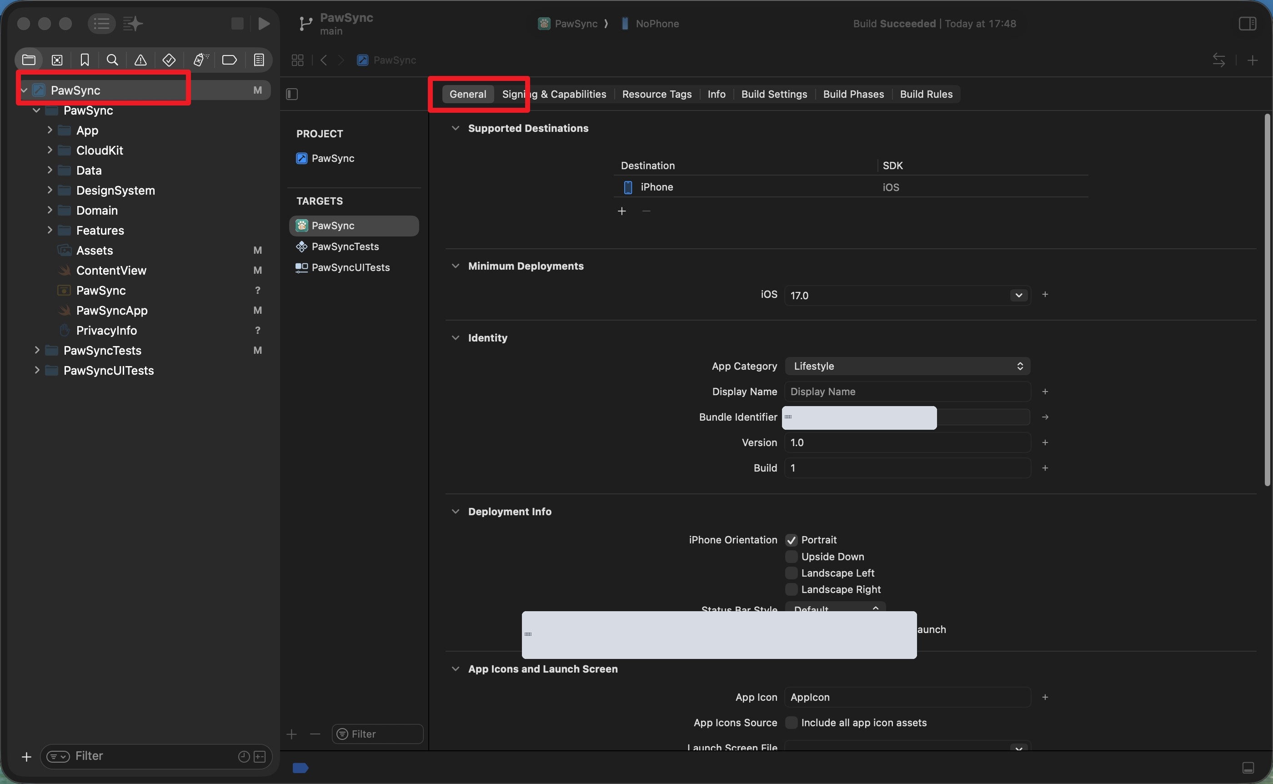Toggle the Portrait orientation checkbox

(x=791, y=540)
